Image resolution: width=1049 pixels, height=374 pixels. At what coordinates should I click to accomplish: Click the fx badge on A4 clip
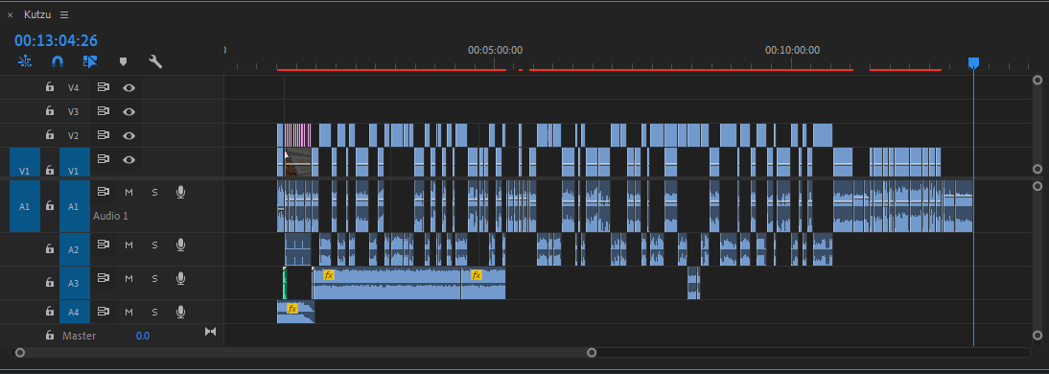(292, 309)
